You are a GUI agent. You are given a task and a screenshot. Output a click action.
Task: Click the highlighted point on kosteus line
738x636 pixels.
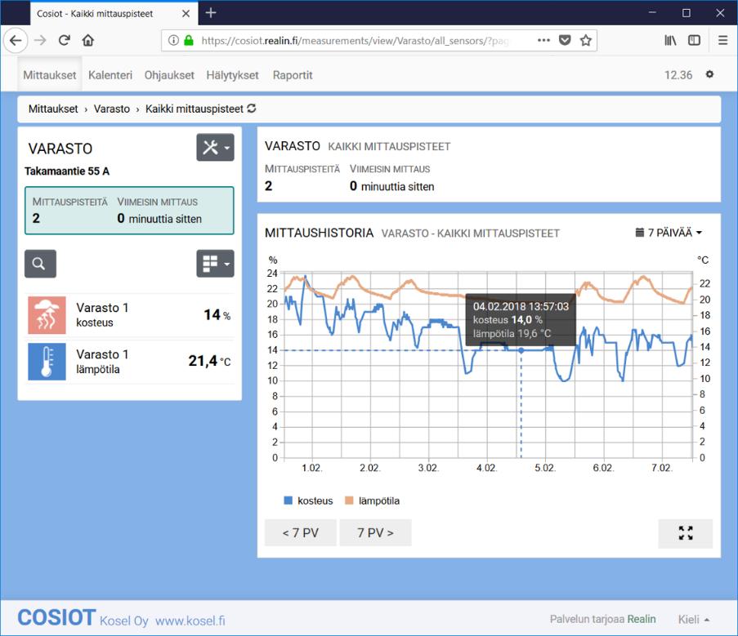pos(521,350)
